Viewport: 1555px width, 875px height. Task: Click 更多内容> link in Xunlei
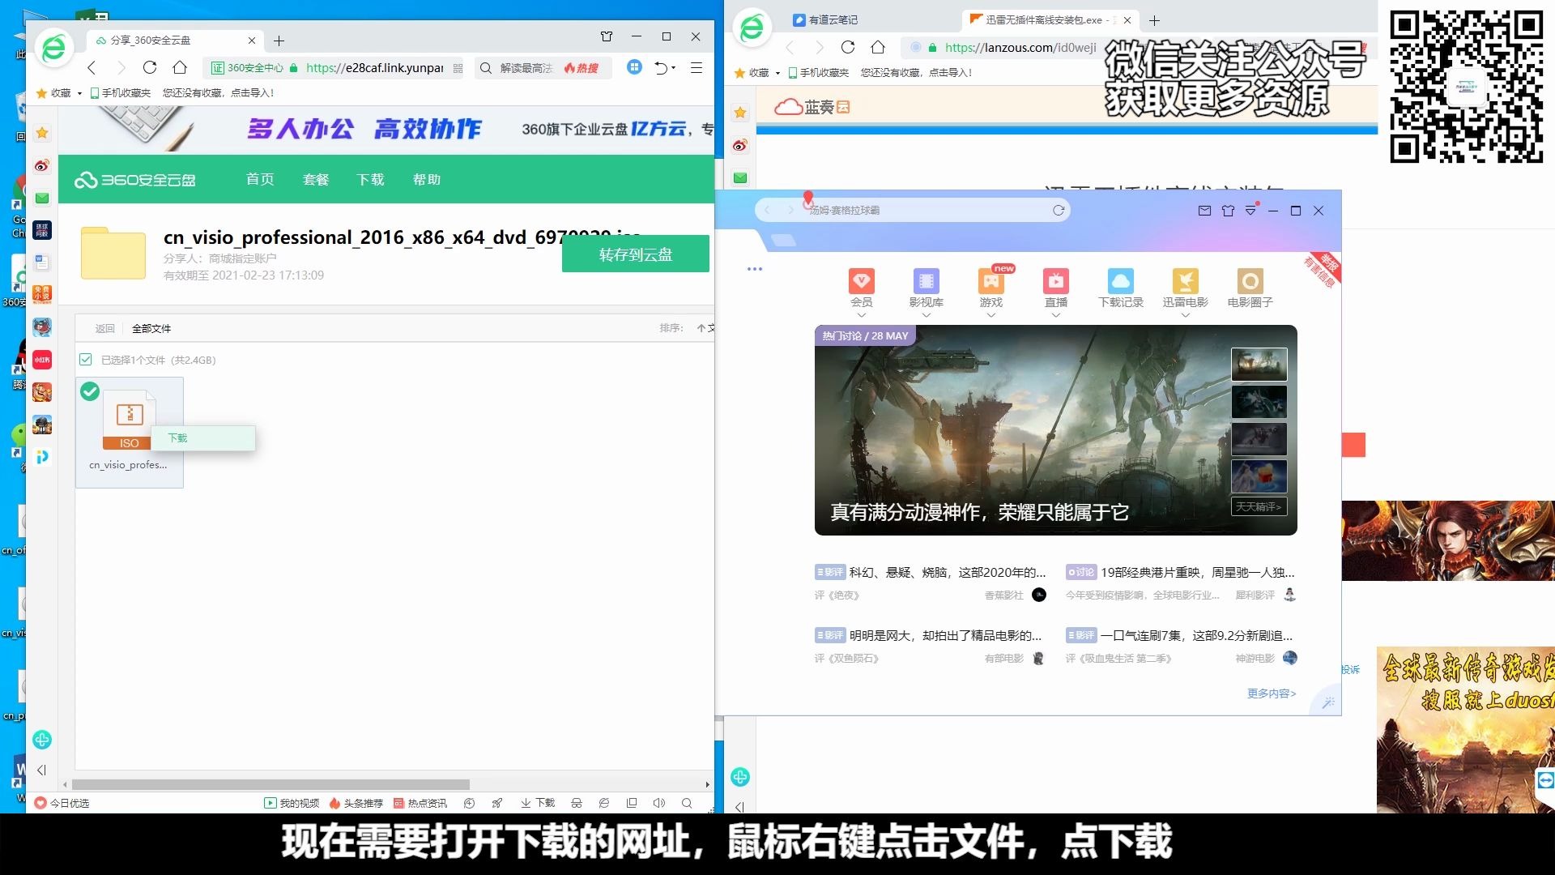tap(1272, 694)
